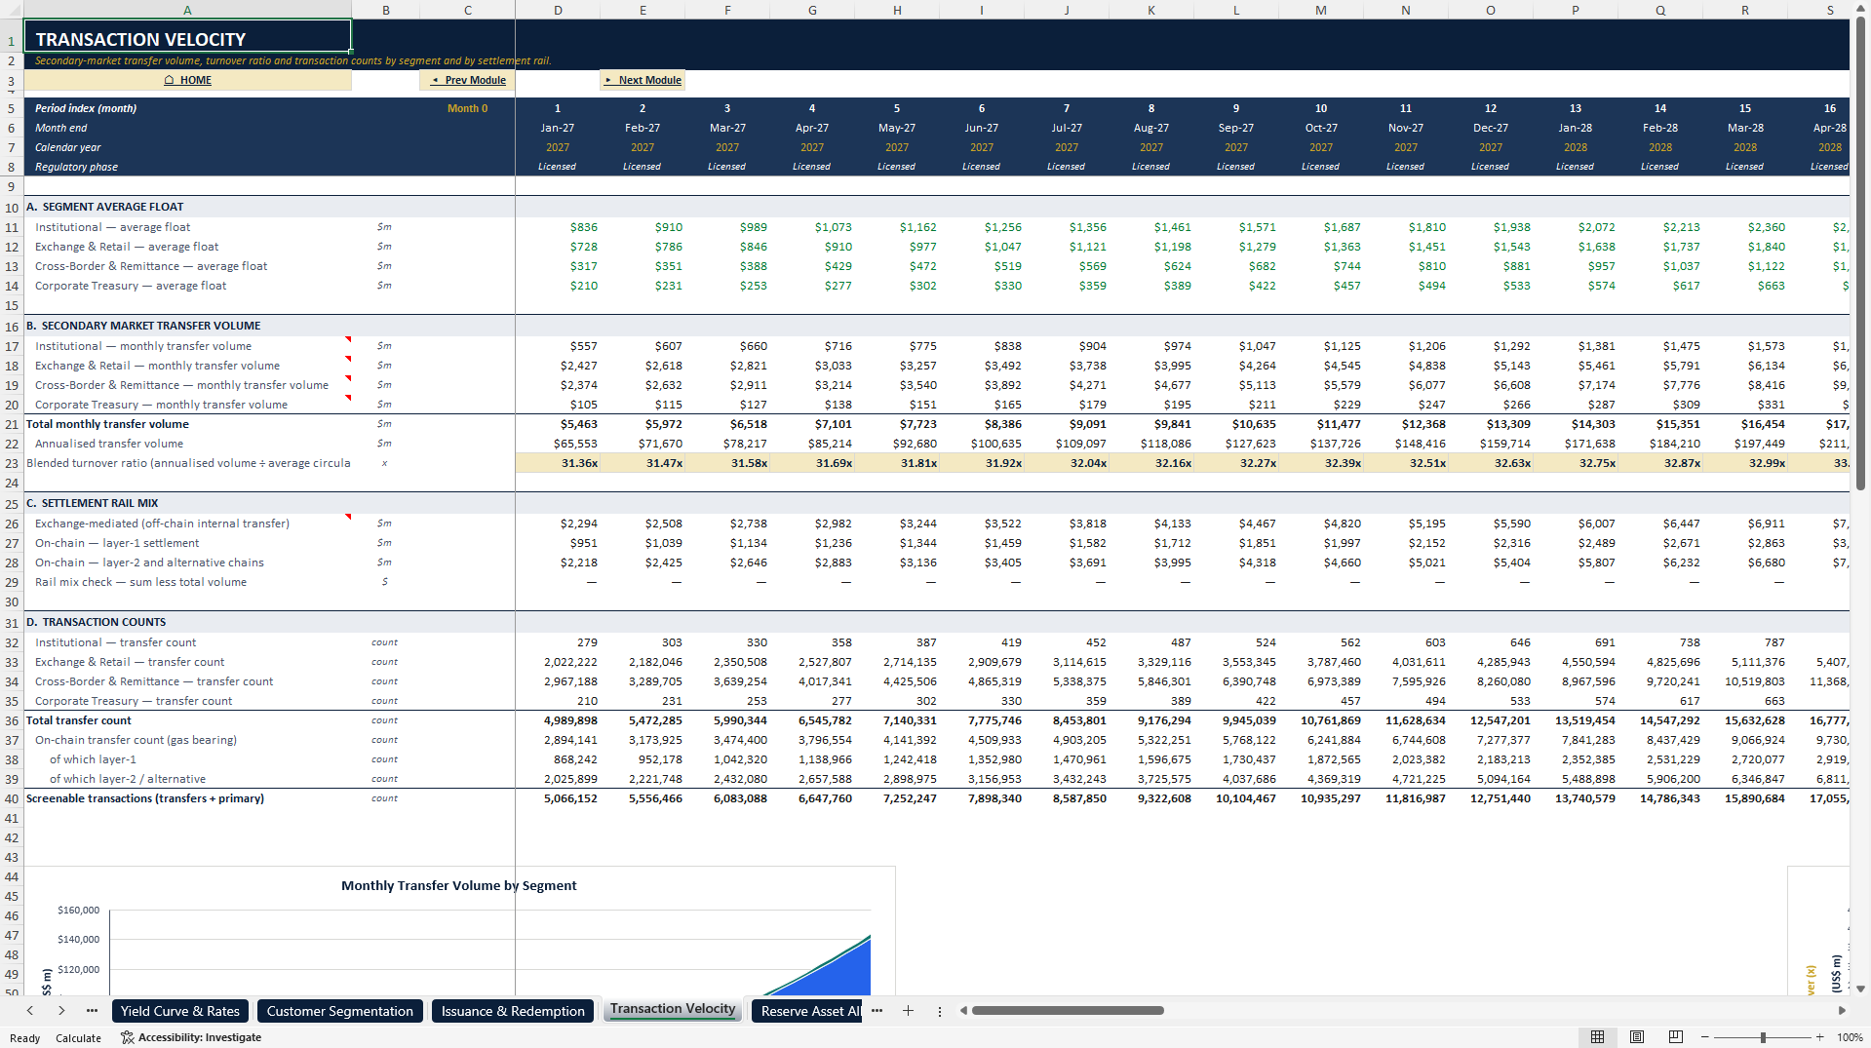Zoom in with plus icon

[x=1820, y=1037]
